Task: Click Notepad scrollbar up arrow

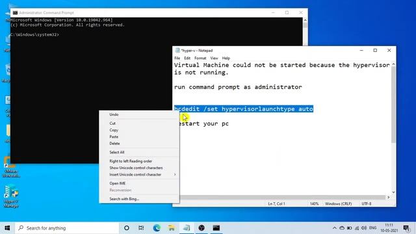Action: (393, 64)
